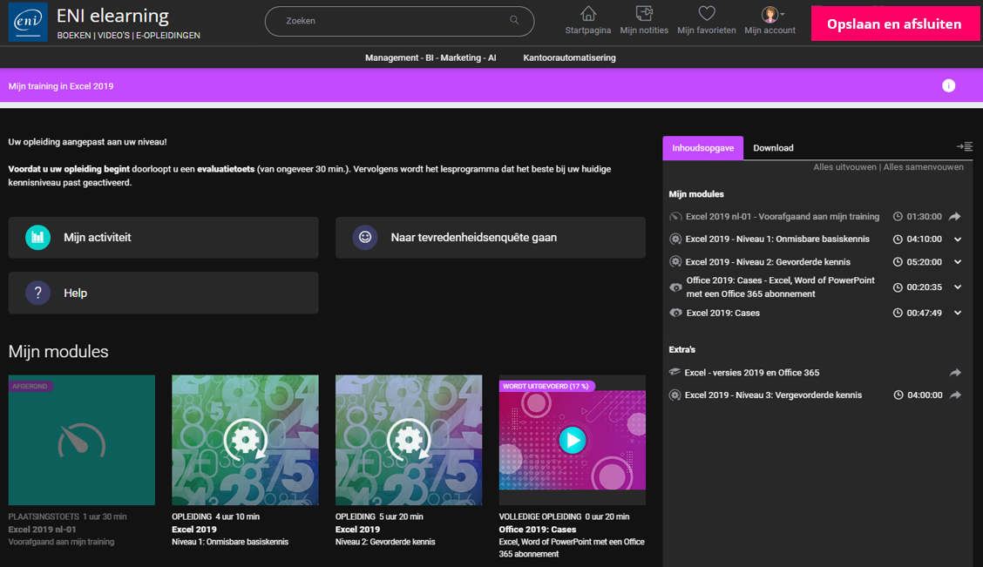Click the Wordt uitgevoerd (17 %) badge
Image resolution: width=983 pixels, height=567 pixels.
pyautogui.click(x=546, y=386)
